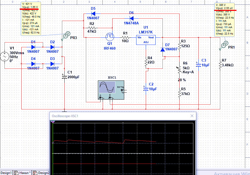Click the PR3 probe readout box
This screenshot has width=250, height=175.
[31, 19]
